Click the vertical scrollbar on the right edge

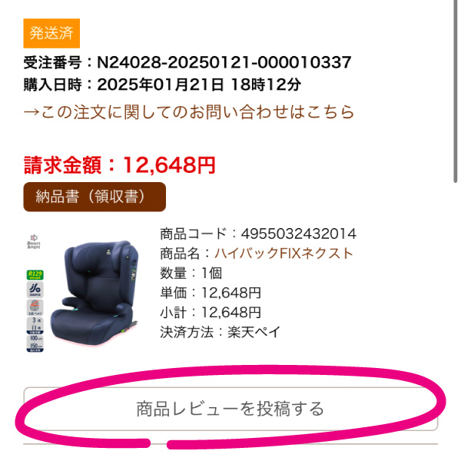(455, 91)
